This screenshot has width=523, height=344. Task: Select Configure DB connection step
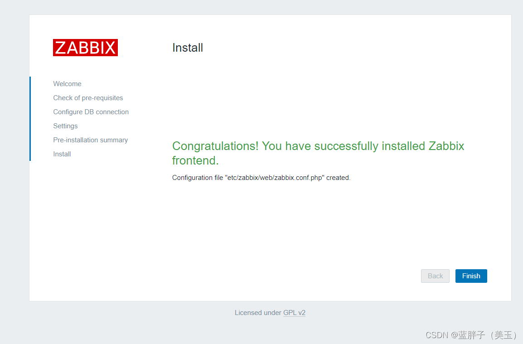pyautogui.click(x=91, y=112)
